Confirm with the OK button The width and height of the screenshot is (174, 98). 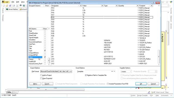[x=141, y=84]
